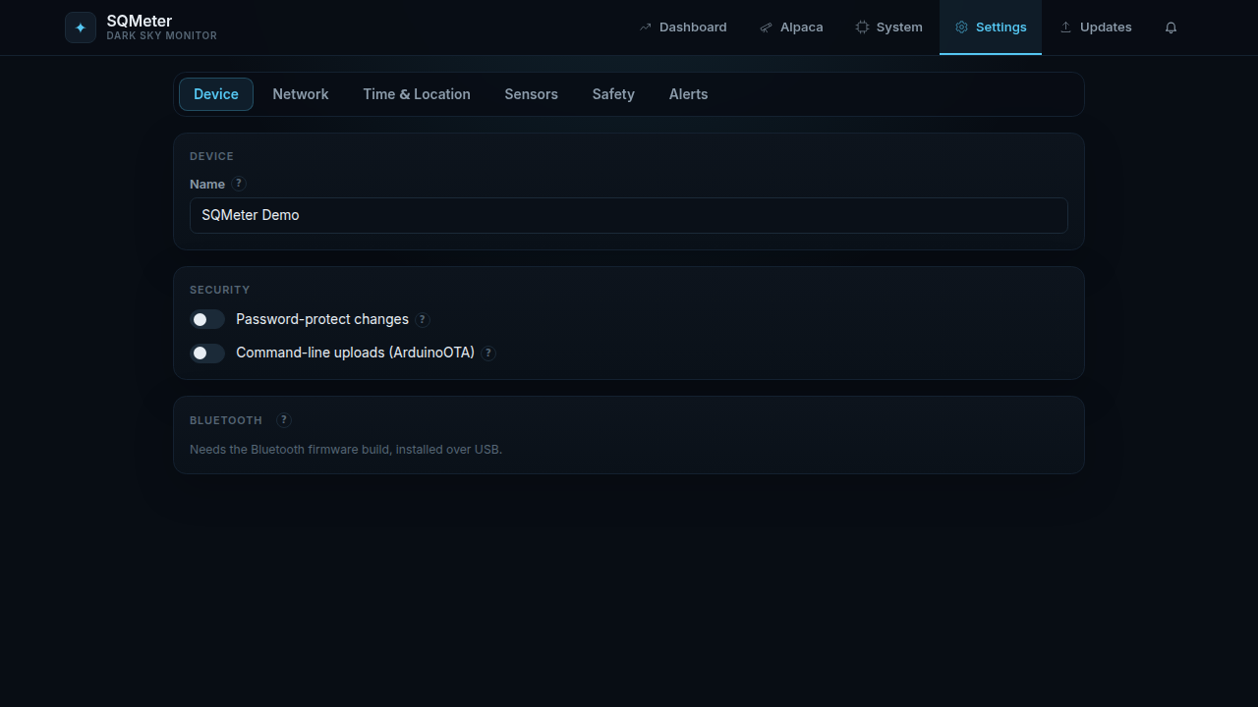Click the Bluetooth firmware build note text
Image resolution: width=1258 pixels, height=707 pixels.
[x=346, y=450]
